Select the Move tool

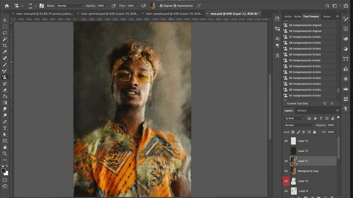(x=5, y=20)
